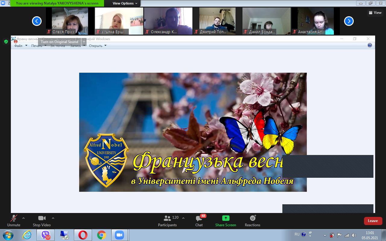Unmute the microphone in Zoom

pos(14,221)
